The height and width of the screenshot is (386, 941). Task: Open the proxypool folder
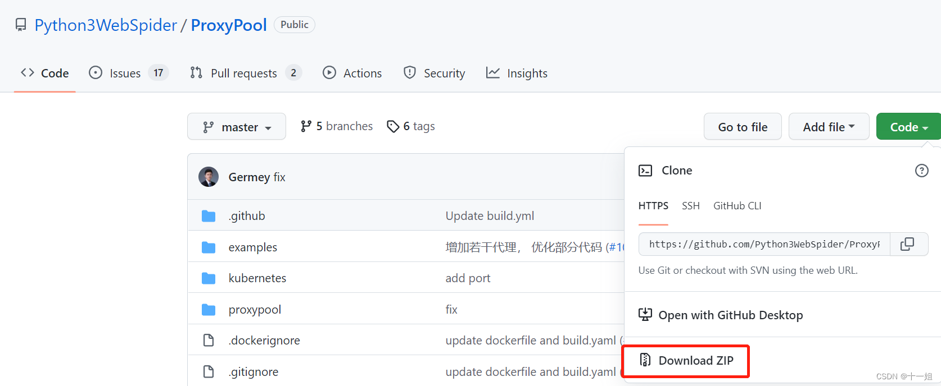coord(255,310)
